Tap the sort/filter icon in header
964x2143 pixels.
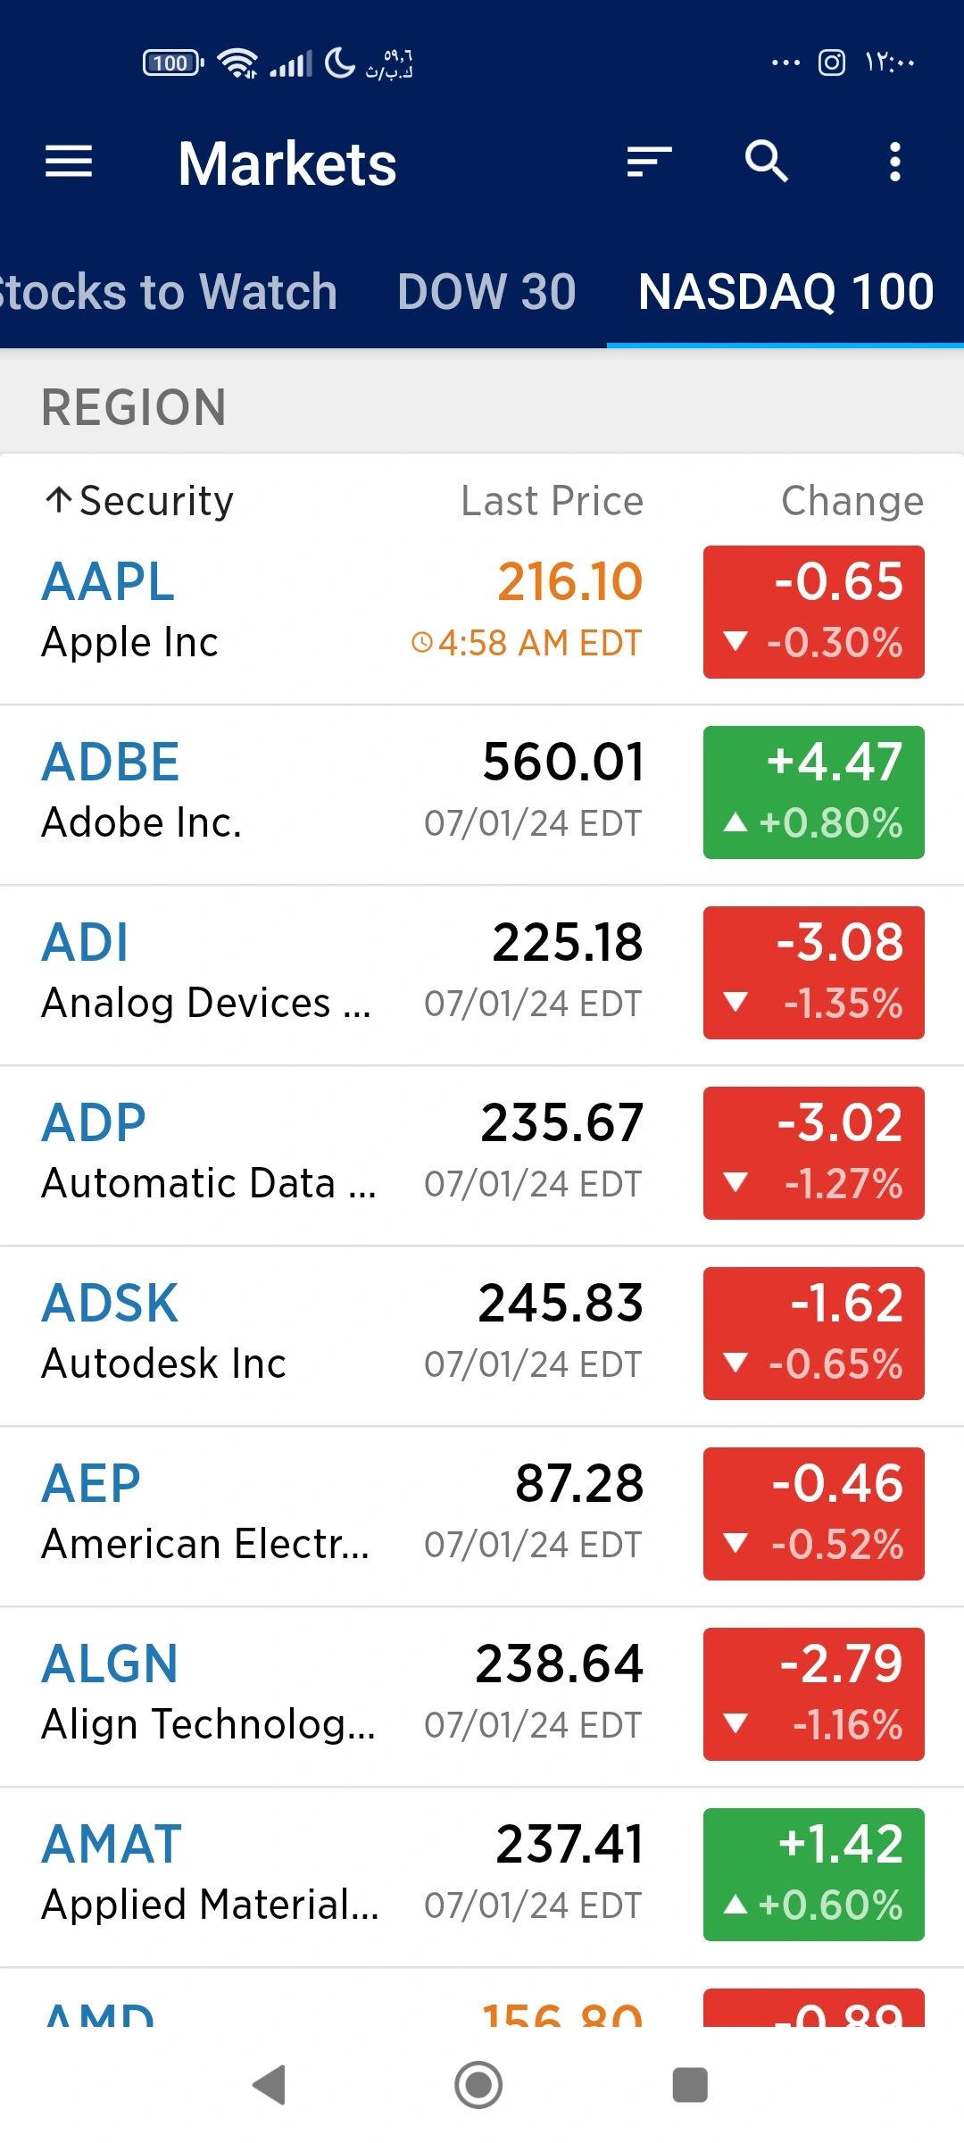[649, 162]
